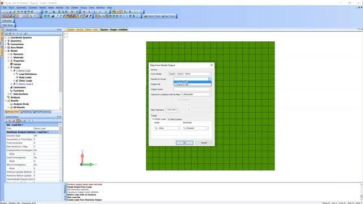Viewport: 363px width, 204px height.
Task: Switch to Square - Source - Demo view tab
Action: (x=82, y=29)
